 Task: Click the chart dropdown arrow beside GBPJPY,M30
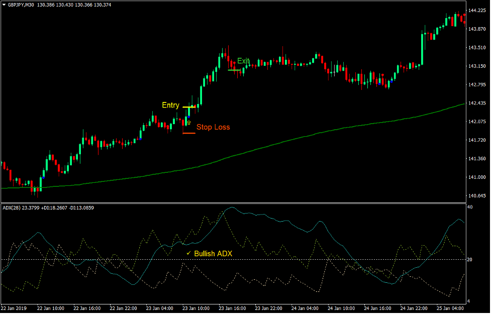[x=4, y=5]
